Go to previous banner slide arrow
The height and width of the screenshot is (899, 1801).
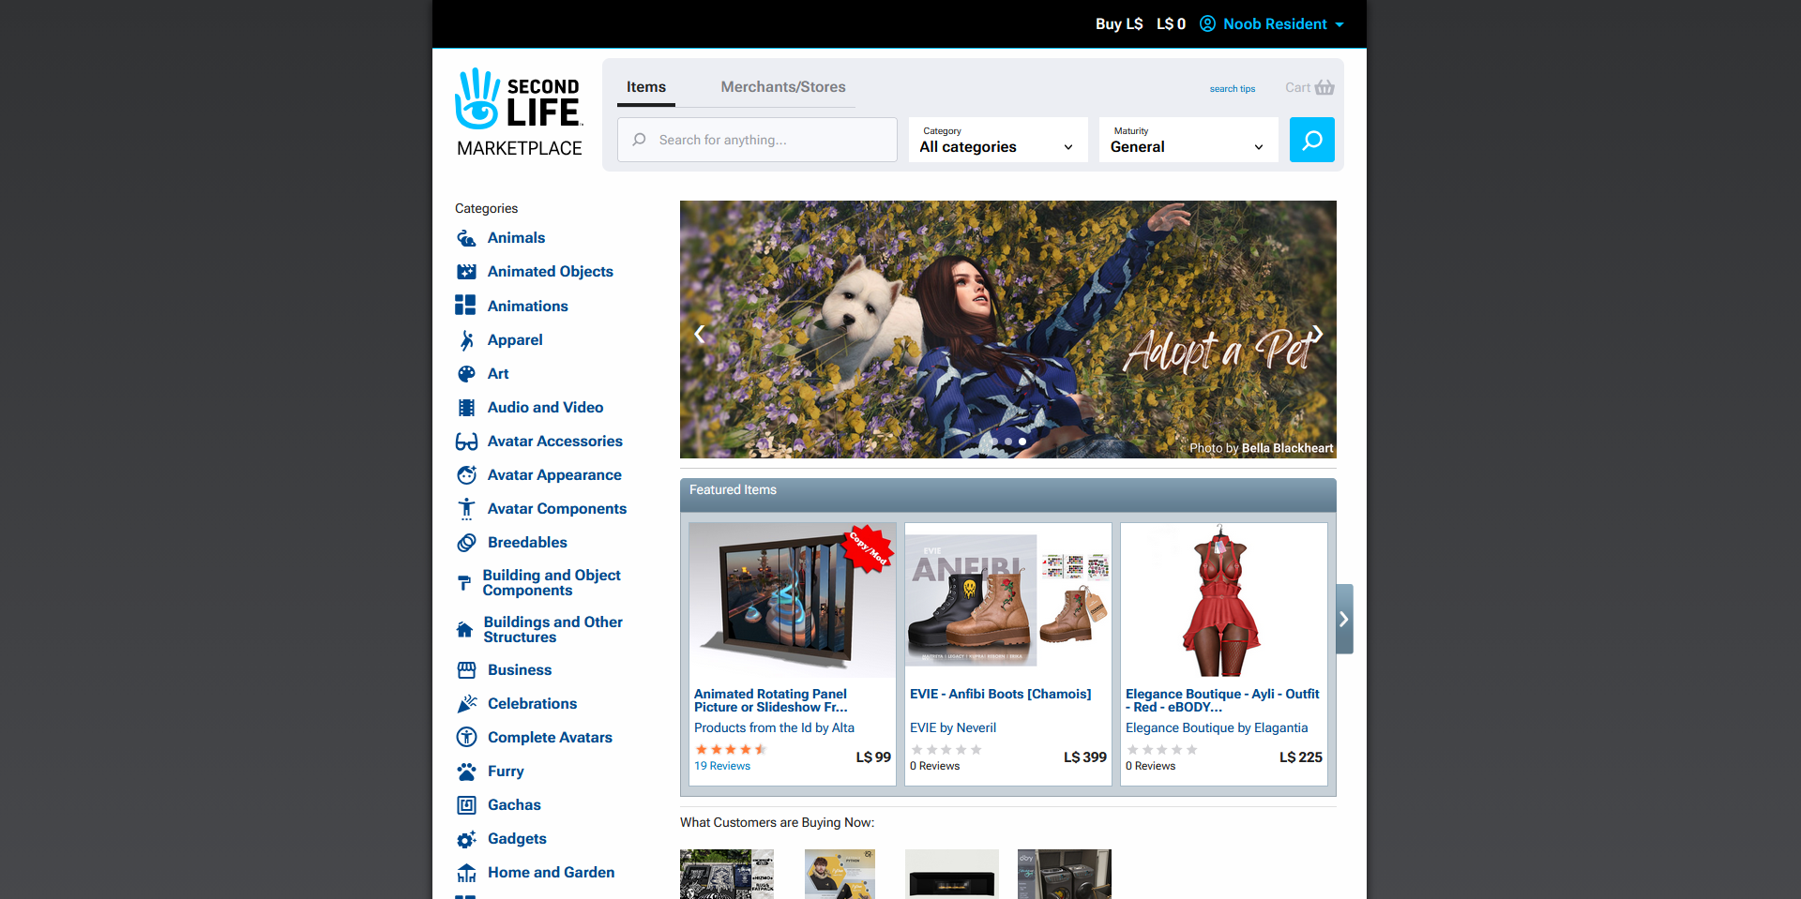coord(700,334)
